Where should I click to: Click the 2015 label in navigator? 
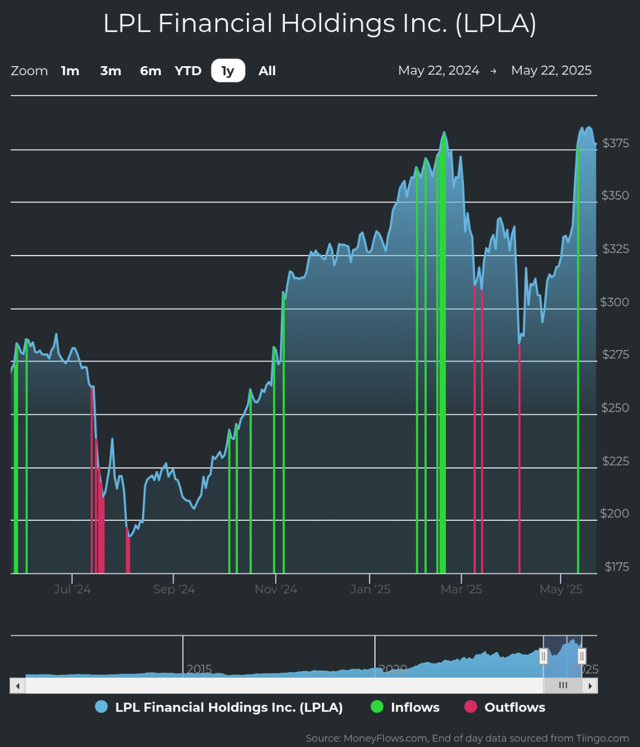click(x=200, y=669)
